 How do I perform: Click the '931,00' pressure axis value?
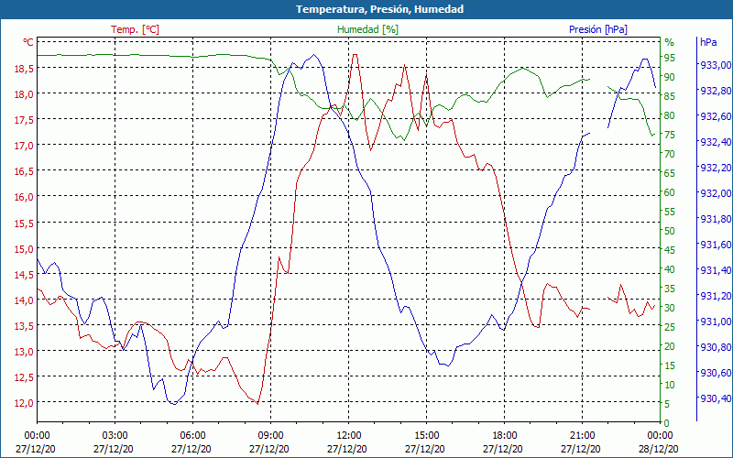click(x=715, y=322)
